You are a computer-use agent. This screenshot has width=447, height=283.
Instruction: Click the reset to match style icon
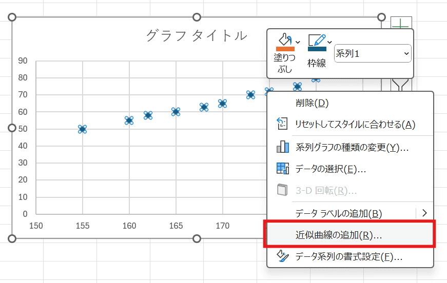pyautogui.click(x=283, y=124)
